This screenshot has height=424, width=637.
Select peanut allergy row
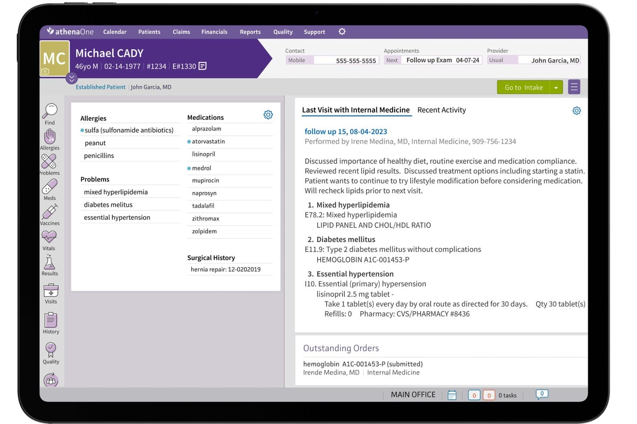[x=130, y=143]
